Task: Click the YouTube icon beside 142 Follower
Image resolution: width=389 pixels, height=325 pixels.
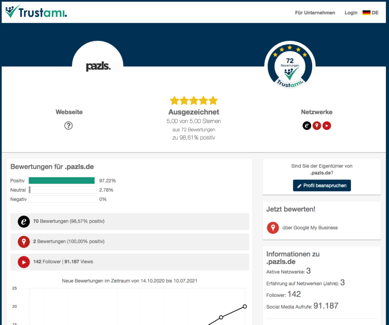Action: (24, 262)
